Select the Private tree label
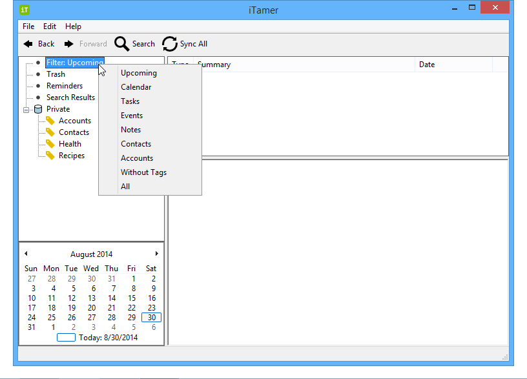527x379 pixels. [58, 109]
